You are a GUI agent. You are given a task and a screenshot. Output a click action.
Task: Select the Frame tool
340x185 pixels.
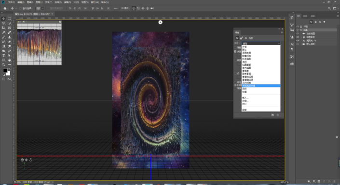pos(9,28)
